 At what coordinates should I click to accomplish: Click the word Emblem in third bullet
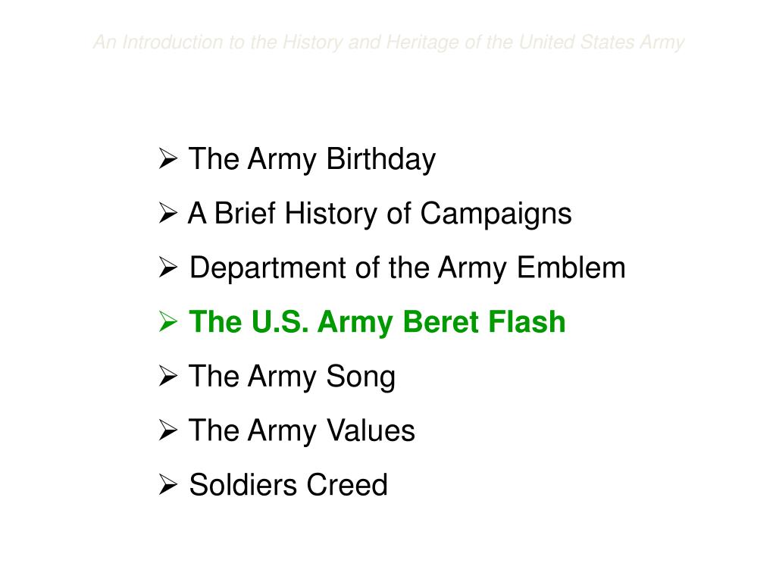point(571,268)
